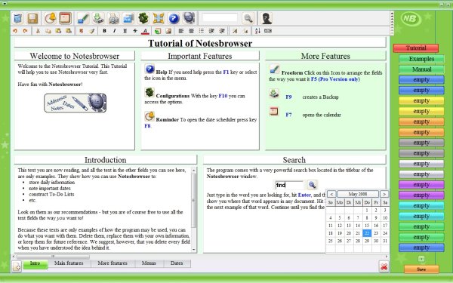Image resolution: width=453 pixels, height=283 pixels.
Task: Click the printer icon in the toolbar
Action: pyautogui.click(x=113, y=18)
